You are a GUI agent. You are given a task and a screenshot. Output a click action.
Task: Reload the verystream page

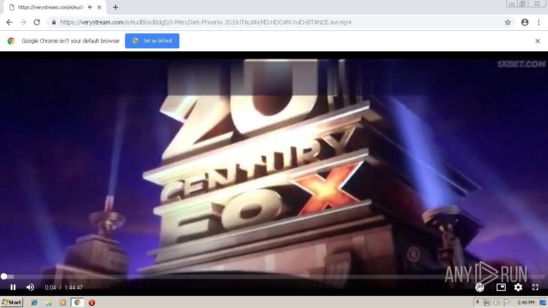pyautogui.click(x=37, y=22)
